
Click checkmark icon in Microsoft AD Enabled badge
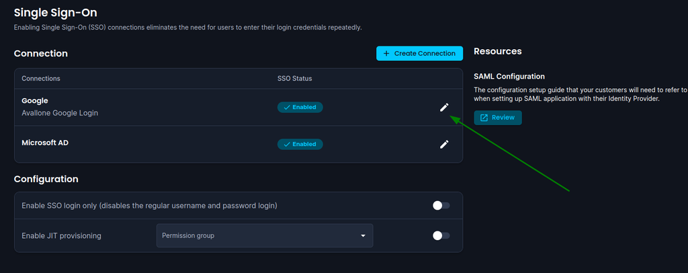[x=287, y=145]
